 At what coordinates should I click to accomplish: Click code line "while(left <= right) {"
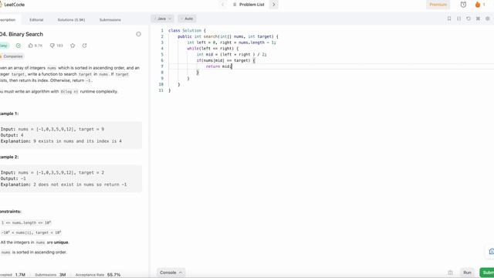213,49
